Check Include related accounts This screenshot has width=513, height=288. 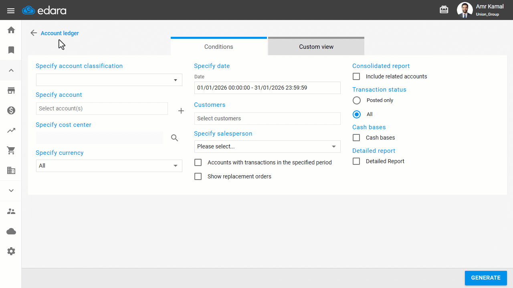pyautogui.click(x=356, y=76)
